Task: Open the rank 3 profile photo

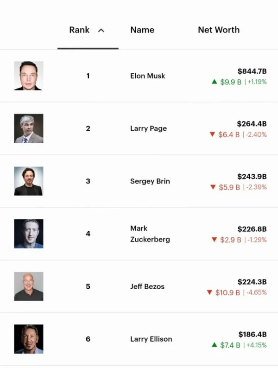Action: pos(29,181)
